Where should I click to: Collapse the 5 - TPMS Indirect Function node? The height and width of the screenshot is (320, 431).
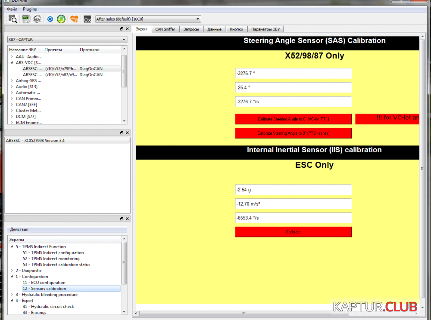coord(12,246)
